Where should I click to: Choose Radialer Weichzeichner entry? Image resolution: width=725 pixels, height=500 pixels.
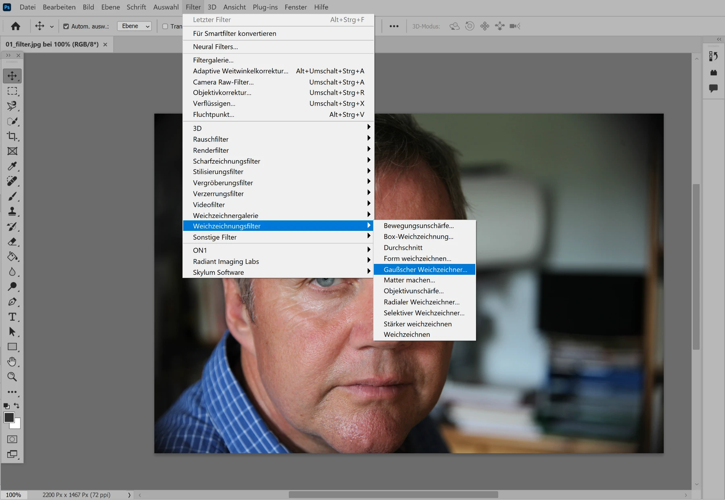(425, 302)
